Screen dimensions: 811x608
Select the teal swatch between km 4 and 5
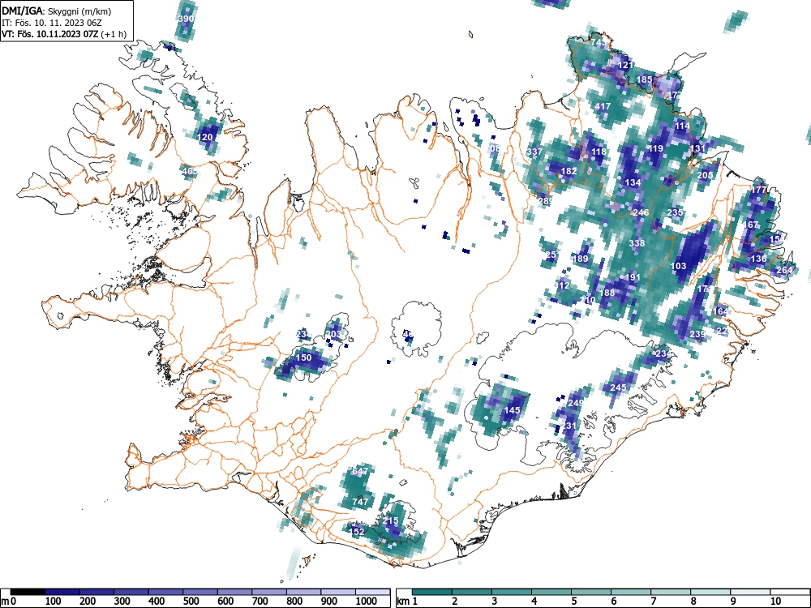pos(551,592)
